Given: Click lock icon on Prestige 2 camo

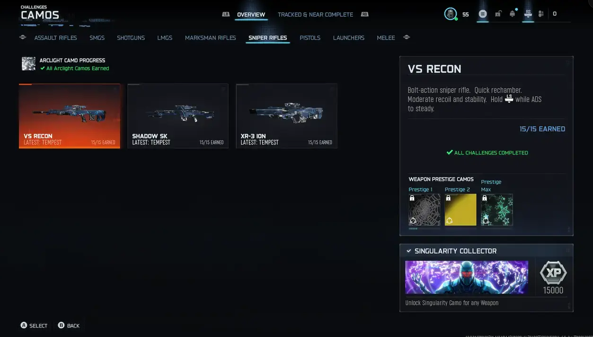Looking at the screenshot, I should pos(448,198).
